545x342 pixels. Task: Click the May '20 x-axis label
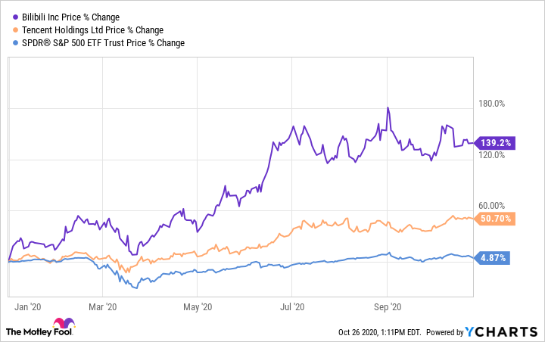pos(197,306)
